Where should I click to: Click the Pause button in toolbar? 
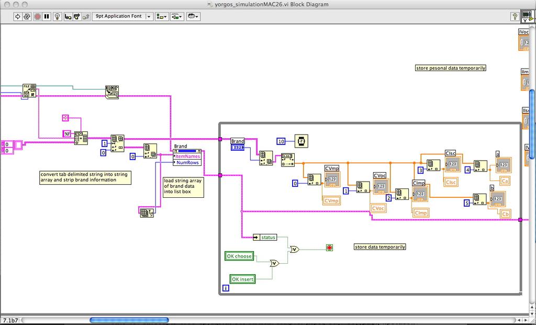[47, 16]
